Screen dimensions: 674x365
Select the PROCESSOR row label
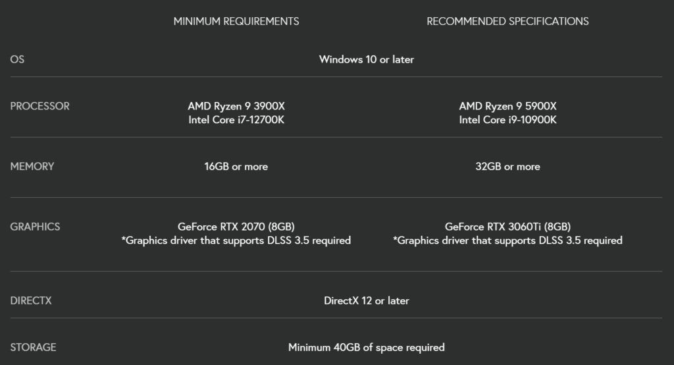pos(39,106)
